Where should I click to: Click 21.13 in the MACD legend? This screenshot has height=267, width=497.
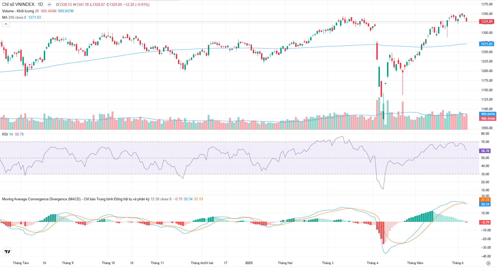tap(199, 199)
